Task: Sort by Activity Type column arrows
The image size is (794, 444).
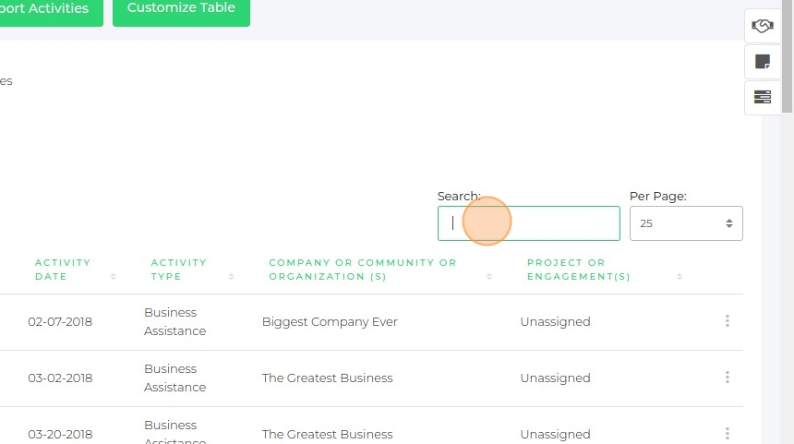Action: (232, 277)
